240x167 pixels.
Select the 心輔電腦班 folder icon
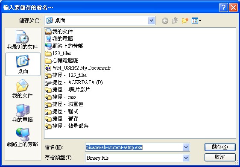48,61
